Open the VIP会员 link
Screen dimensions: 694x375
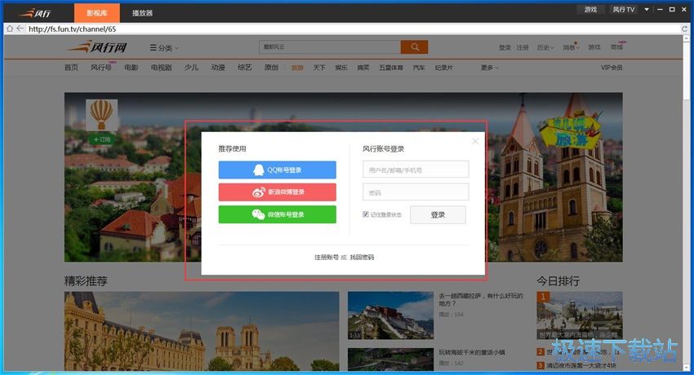(612, 68)
